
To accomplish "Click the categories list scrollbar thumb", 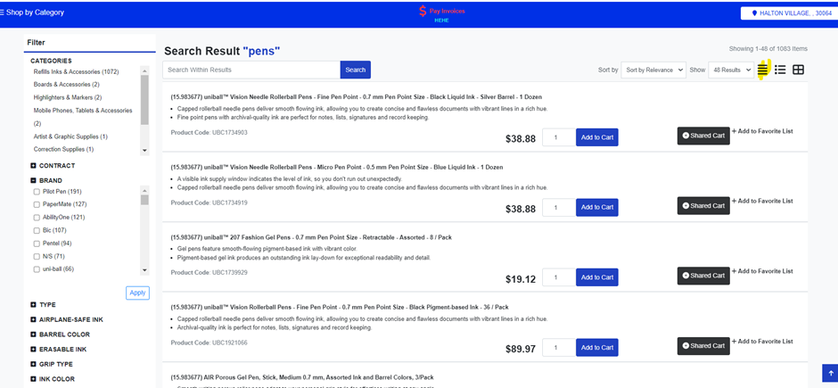I will 144,100.
